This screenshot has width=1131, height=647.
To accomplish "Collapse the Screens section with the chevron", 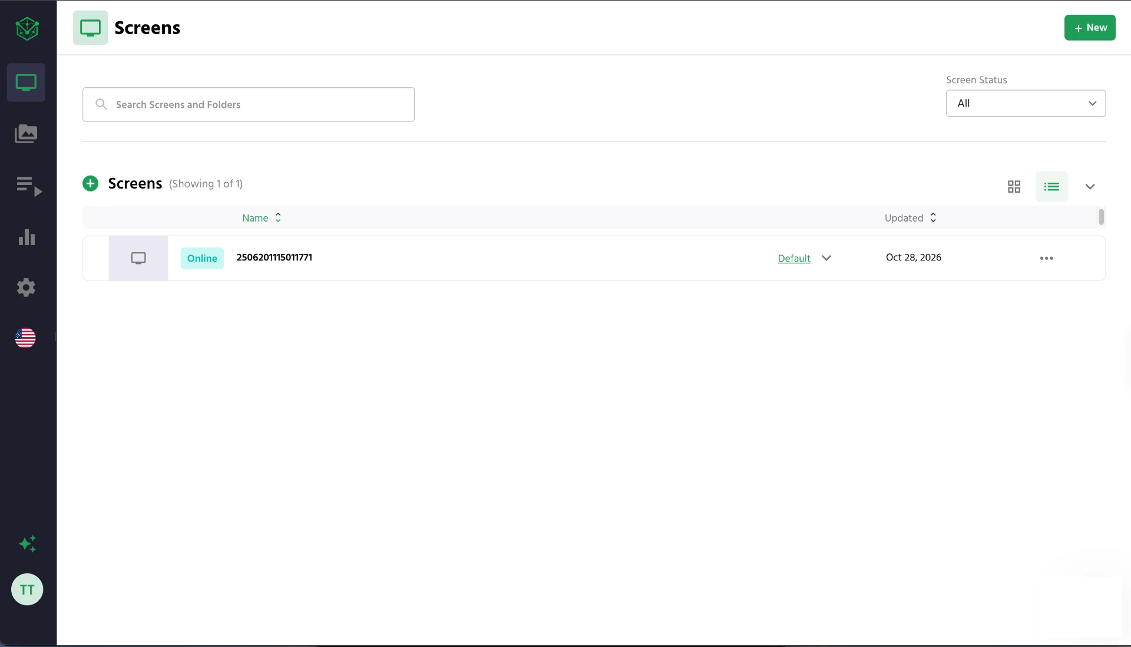I will [1090, 187].
